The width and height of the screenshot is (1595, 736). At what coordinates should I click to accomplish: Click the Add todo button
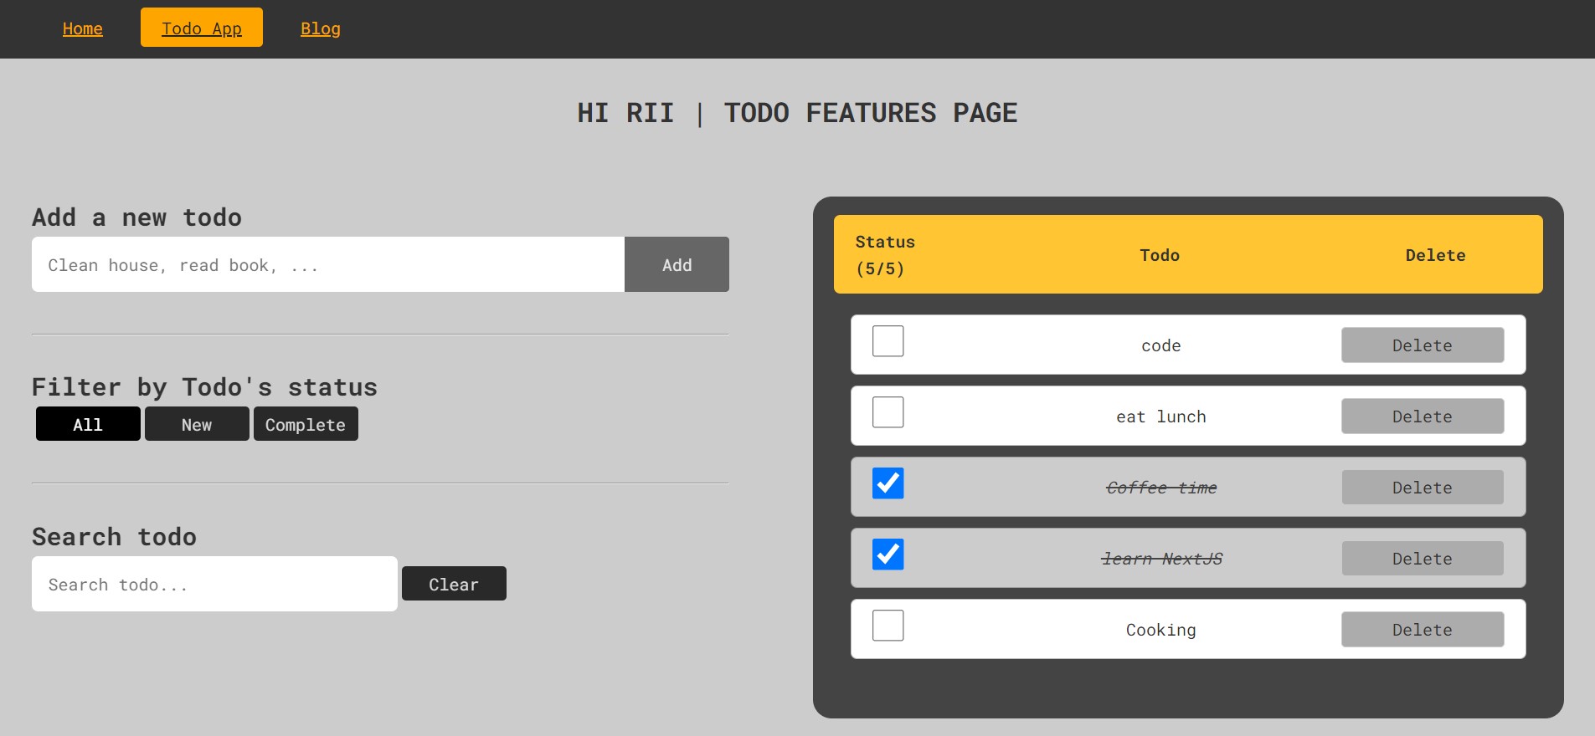coord(677,265)
